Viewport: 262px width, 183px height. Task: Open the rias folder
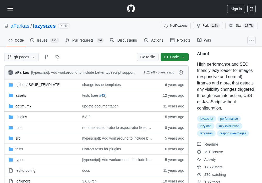[x=18, y=128]
